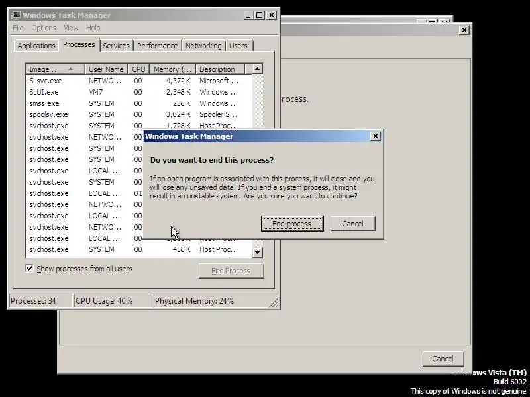Switch to the Services tab

pyautogui.click(x=116, y=46)
